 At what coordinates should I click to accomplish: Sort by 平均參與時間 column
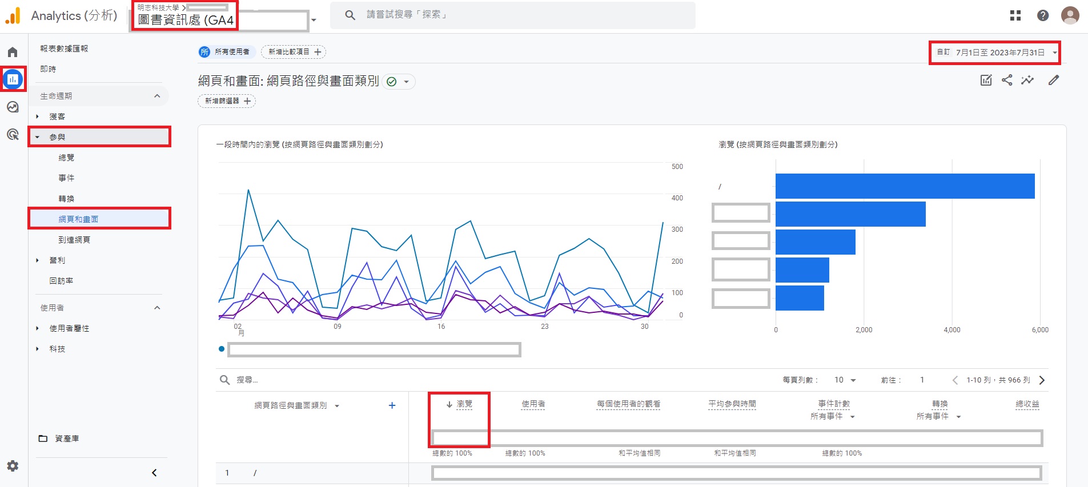tap(732, 404)
